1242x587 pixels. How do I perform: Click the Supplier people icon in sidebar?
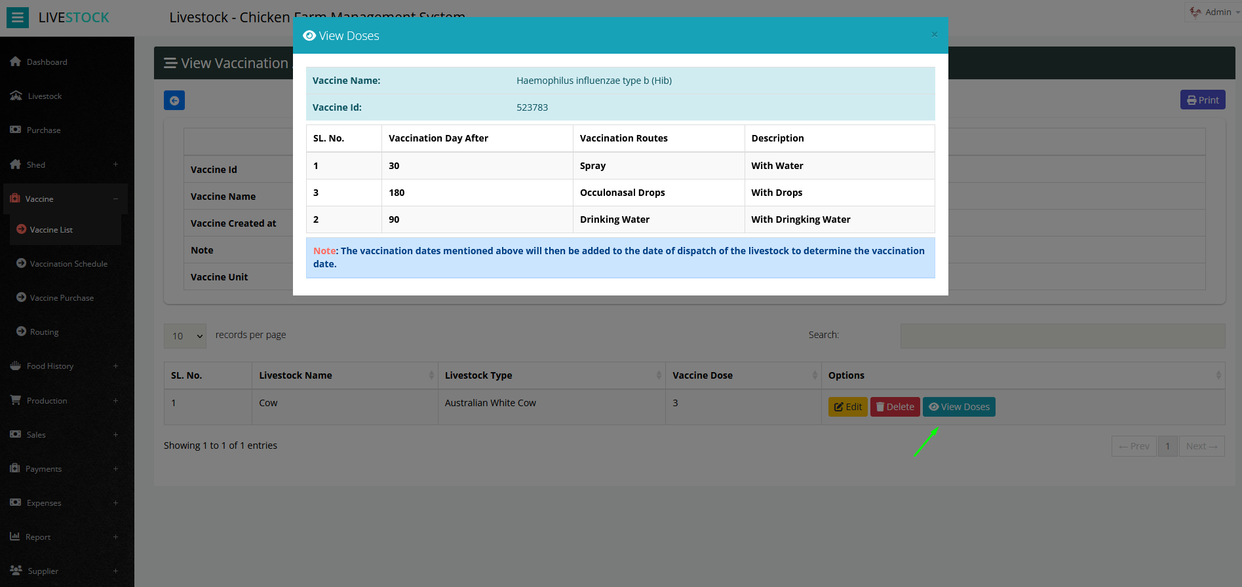point(16,571)
